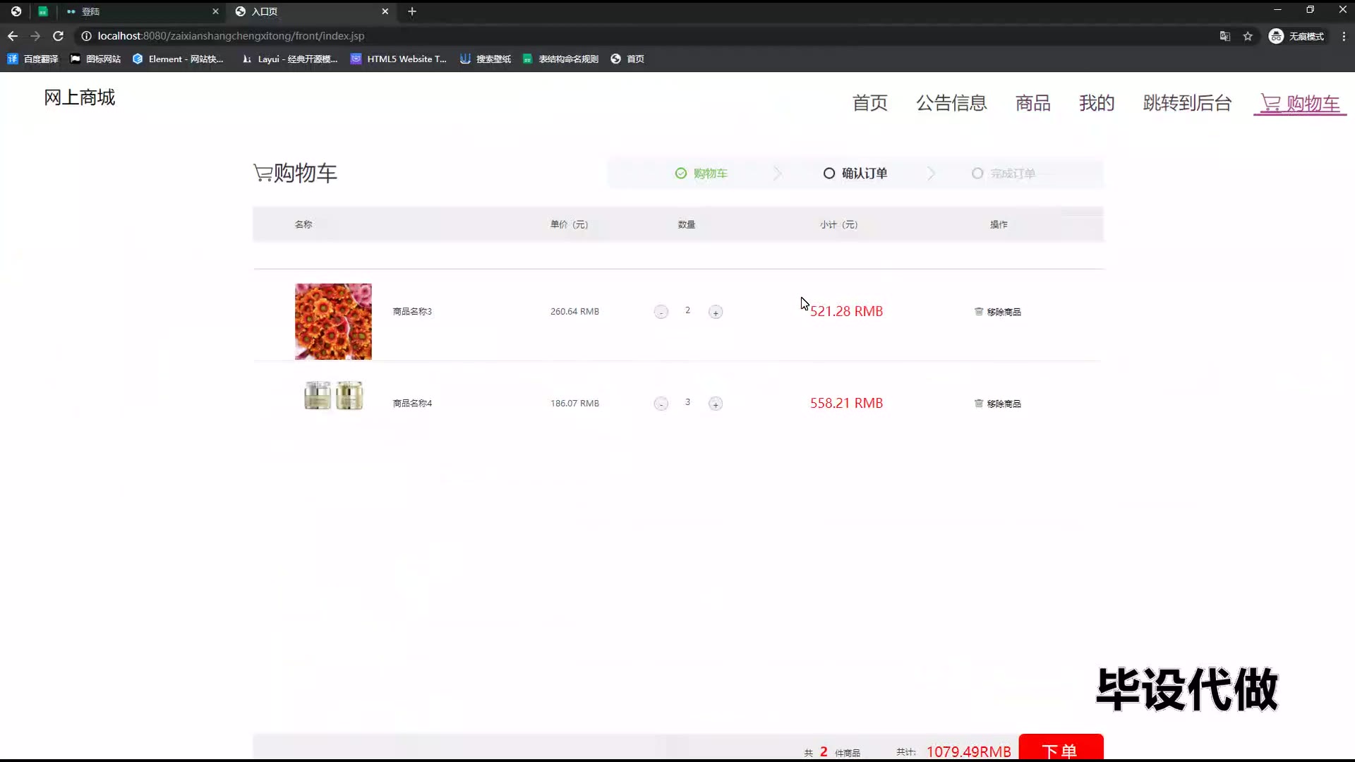Viewport: 1355px width, 762px height.
Task: Click the orange flowers product thumbnail
Action: tap(333, 322)
